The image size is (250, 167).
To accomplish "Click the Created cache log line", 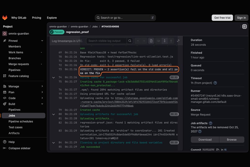I will pyautogui.click(x=90, y=110).
